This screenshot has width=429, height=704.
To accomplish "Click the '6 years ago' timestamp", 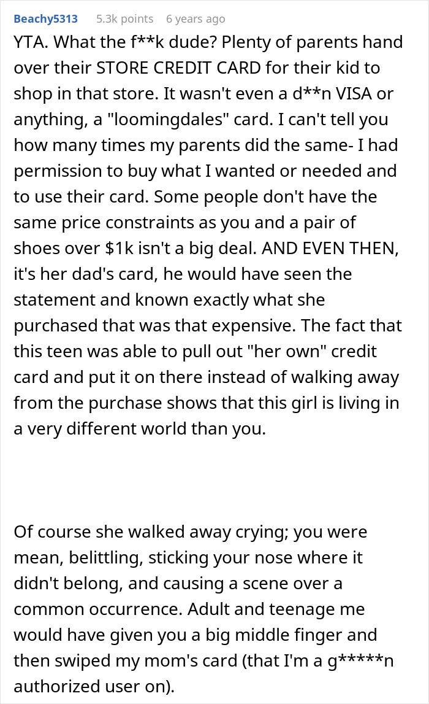I will point(196,19).
